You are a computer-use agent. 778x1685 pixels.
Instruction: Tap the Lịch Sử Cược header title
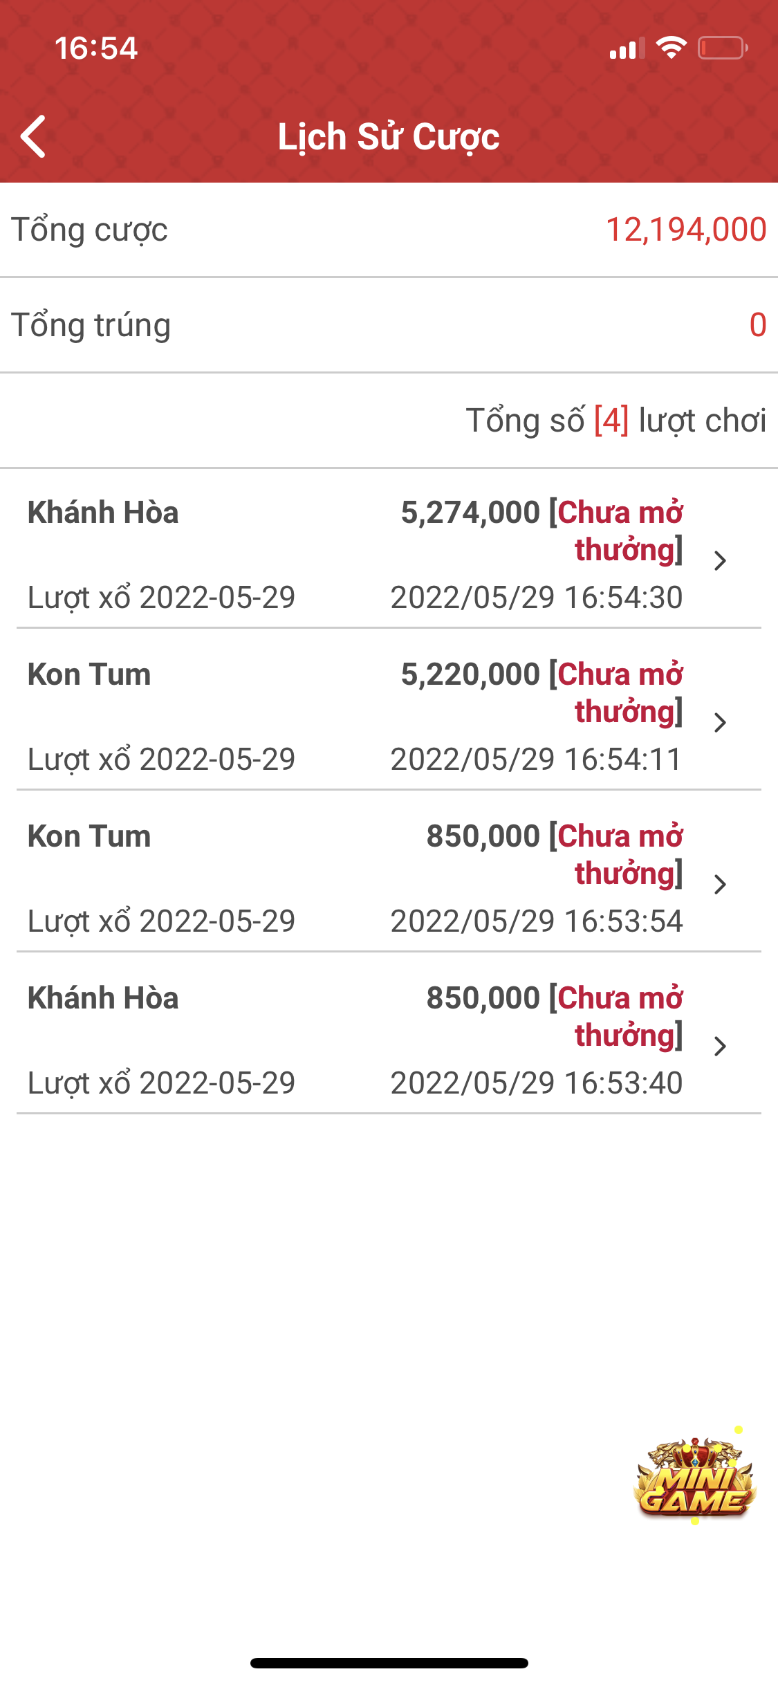tap(389, 136)
